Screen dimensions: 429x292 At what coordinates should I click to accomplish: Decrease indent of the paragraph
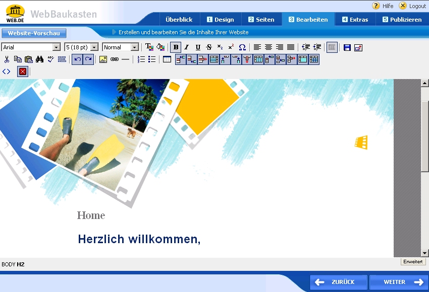(306, 47)
